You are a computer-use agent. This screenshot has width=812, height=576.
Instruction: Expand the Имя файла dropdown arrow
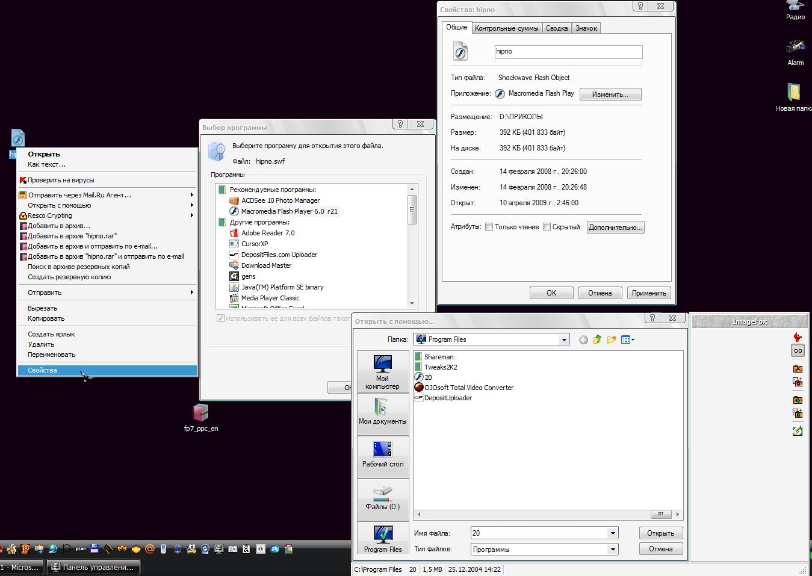(x=613, y=533)
